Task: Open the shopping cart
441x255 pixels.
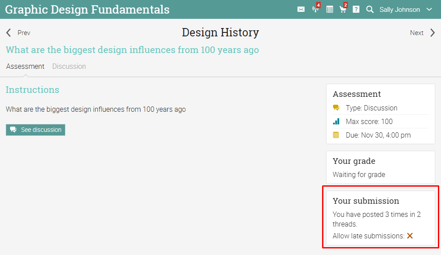Action: 343,9
